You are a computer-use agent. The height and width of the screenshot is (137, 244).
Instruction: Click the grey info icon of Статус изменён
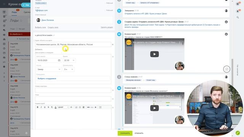coord(119,77)
